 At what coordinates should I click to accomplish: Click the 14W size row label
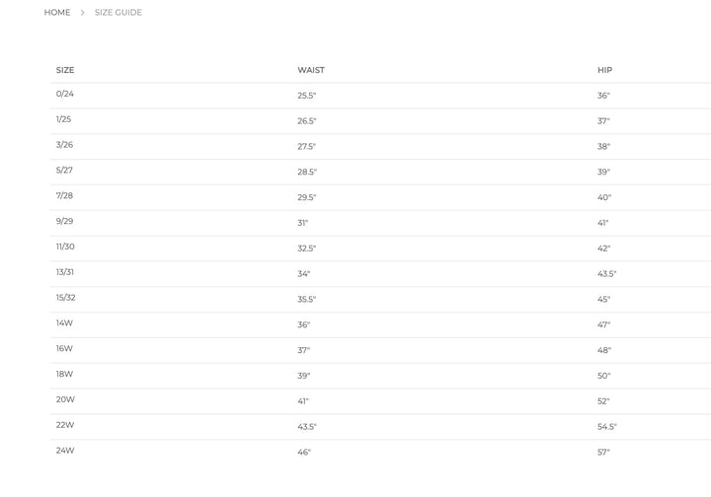[65, 323]
